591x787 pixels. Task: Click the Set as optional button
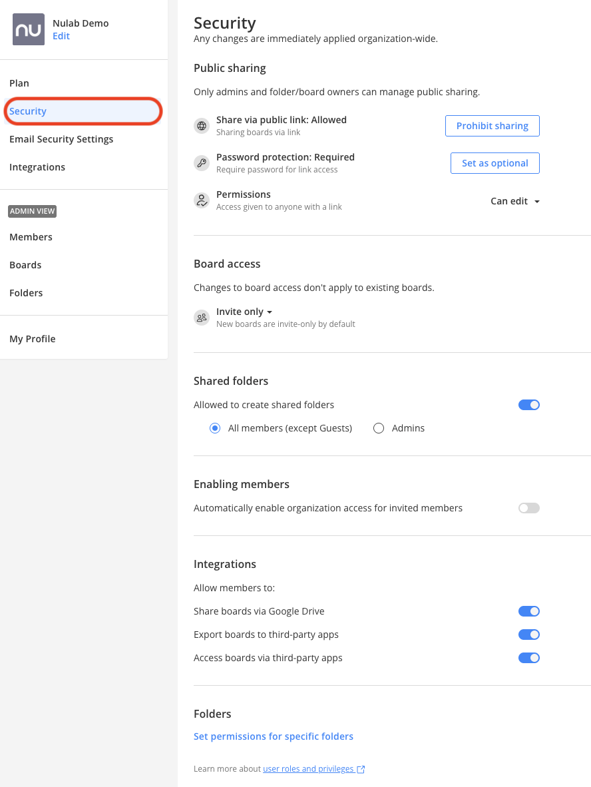pyautogui.click(x=494, y=163)
